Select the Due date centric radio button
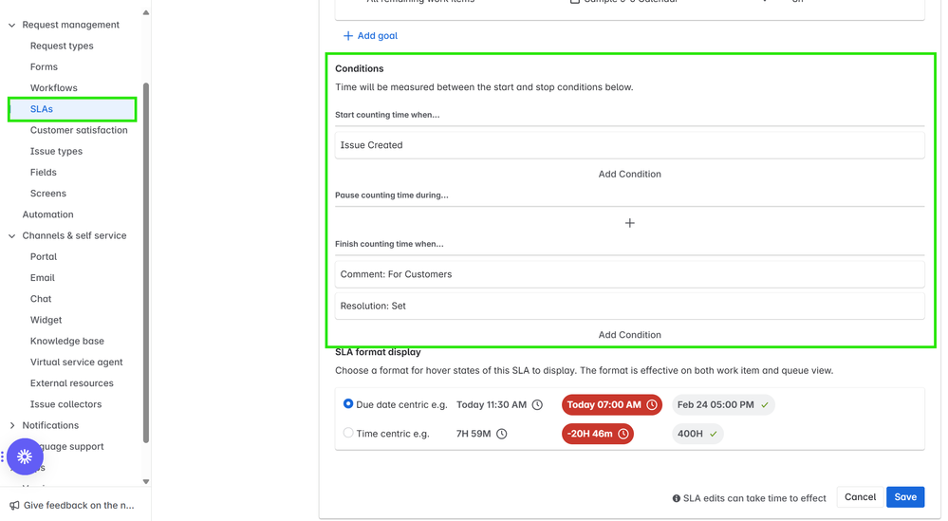948x521 pixels. 348,403
